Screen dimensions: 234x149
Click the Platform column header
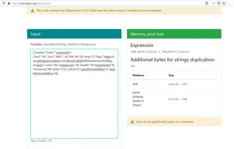click(138, 75)
